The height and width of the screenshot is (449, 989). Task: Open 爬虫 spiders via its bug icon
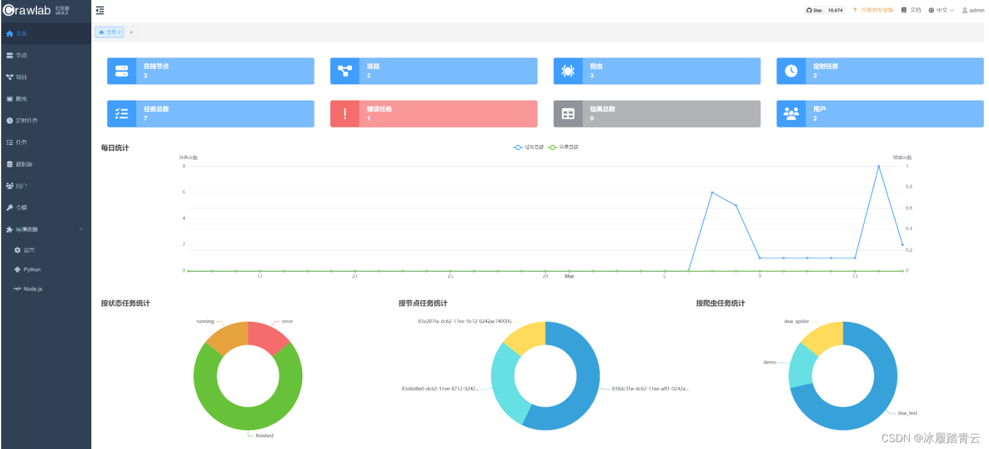tap(10, 99)
